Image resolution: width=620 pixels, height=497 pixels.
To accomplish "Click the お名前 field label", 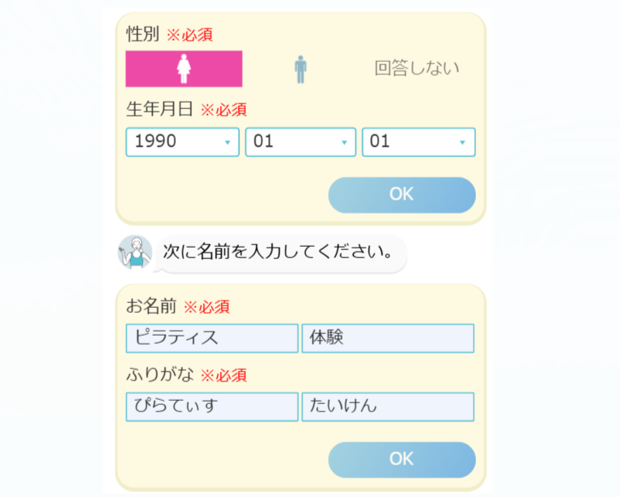I will [151, 307].
